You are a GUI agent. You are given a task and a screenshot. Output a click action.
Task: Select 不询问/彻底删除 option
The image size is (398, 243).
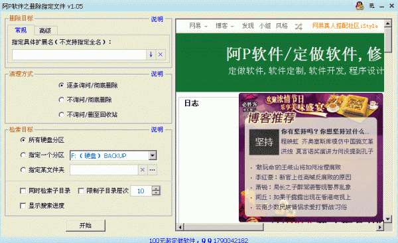[86, 100]
